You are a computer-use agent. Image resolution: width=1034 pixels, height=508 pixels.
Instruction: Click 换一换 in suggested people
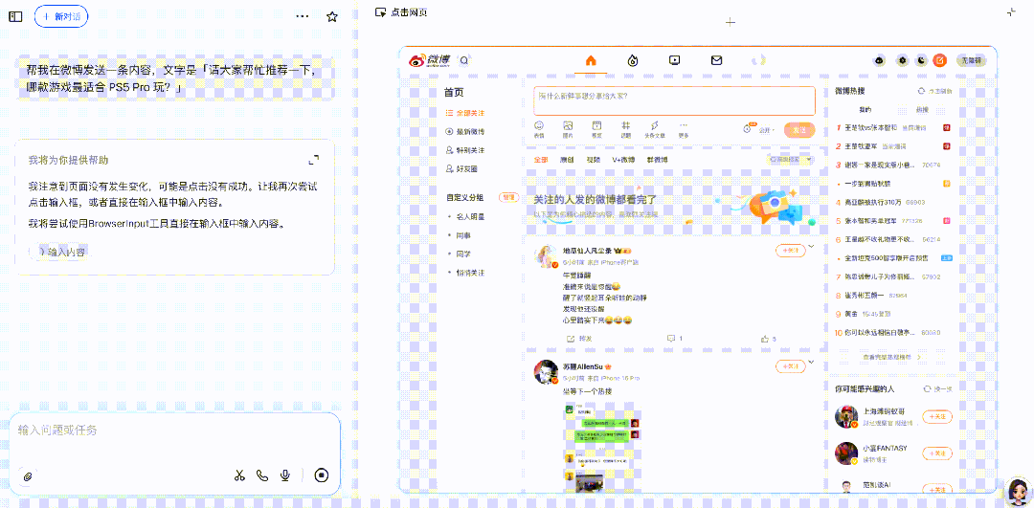click(938, 389)
